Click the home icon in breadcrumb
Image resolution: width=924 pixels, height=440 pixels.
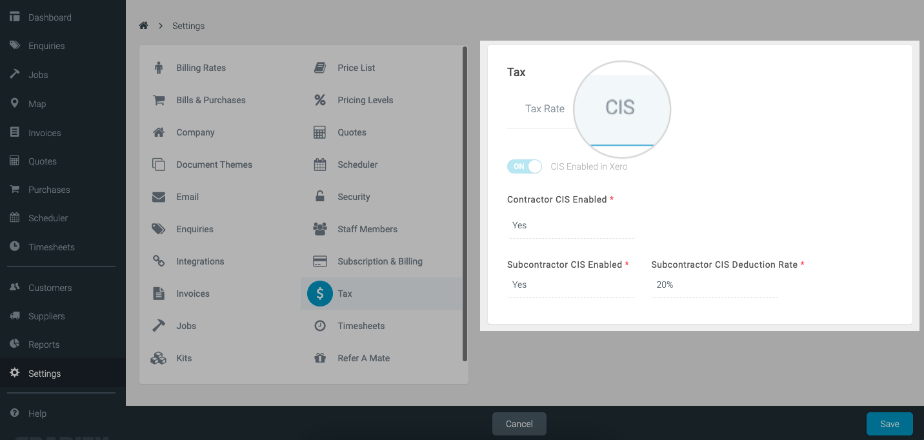pos(144,26)
